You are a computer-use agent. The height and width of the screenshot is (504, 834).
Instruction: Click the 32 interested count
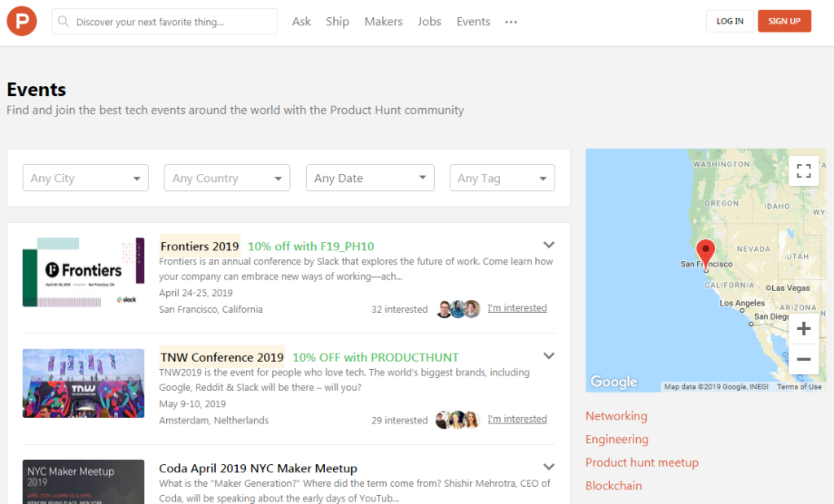point(399,309)
